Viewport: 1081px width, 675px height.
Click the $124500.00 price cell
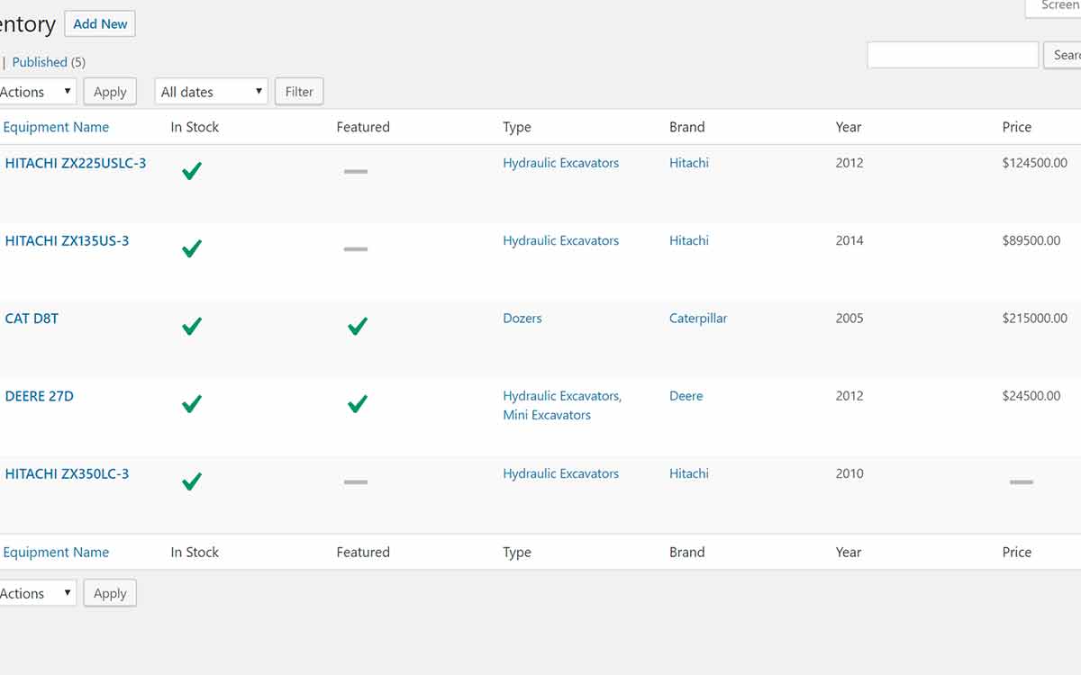(x=1035, y=163)
